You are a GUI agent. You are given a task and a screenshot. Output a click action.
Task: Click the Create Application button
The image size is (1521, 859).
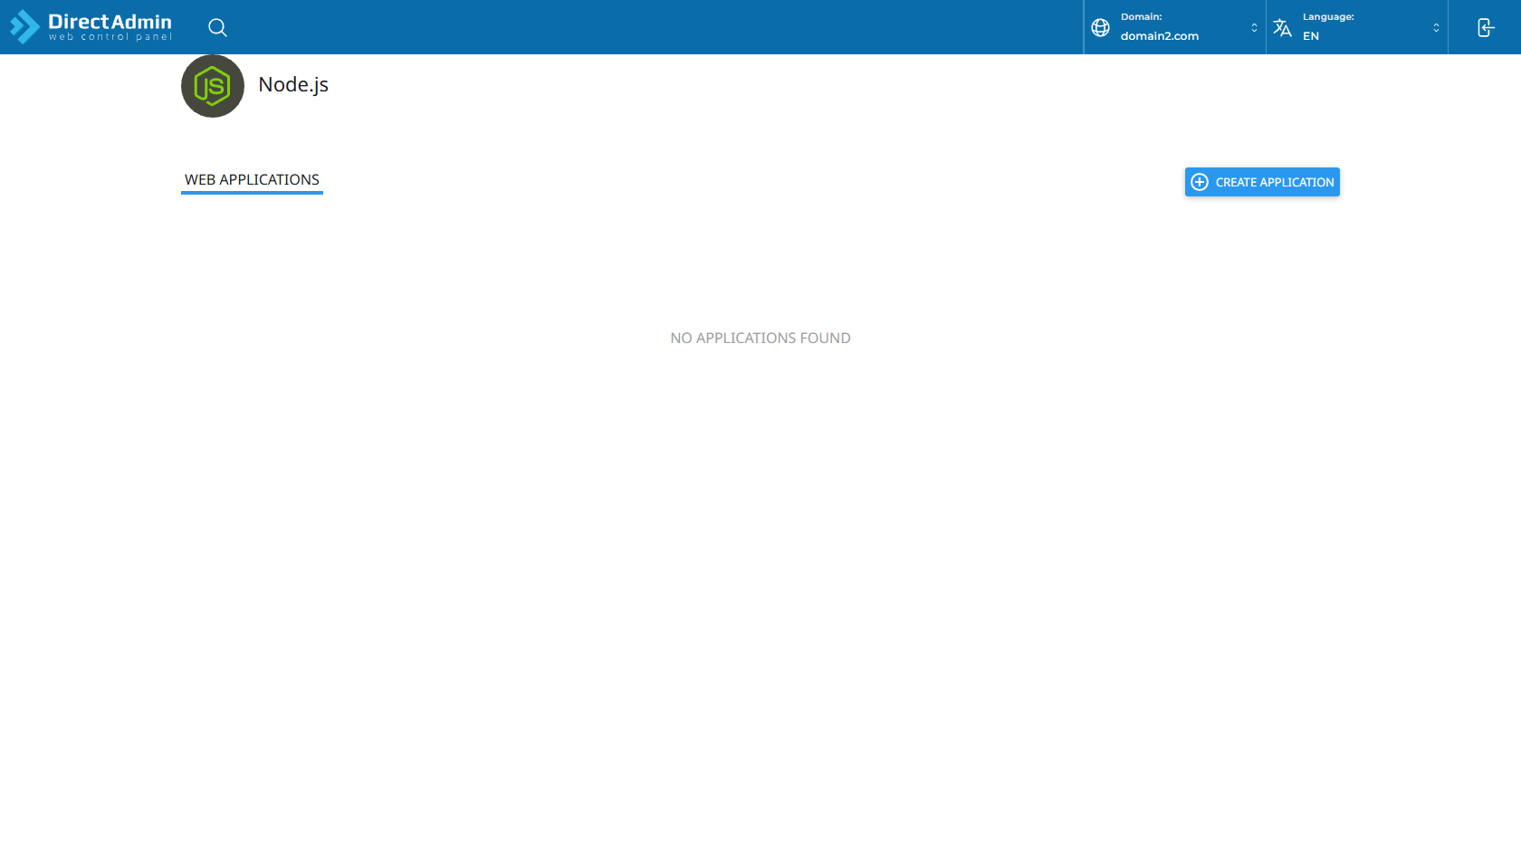(x=1262, y=182)
